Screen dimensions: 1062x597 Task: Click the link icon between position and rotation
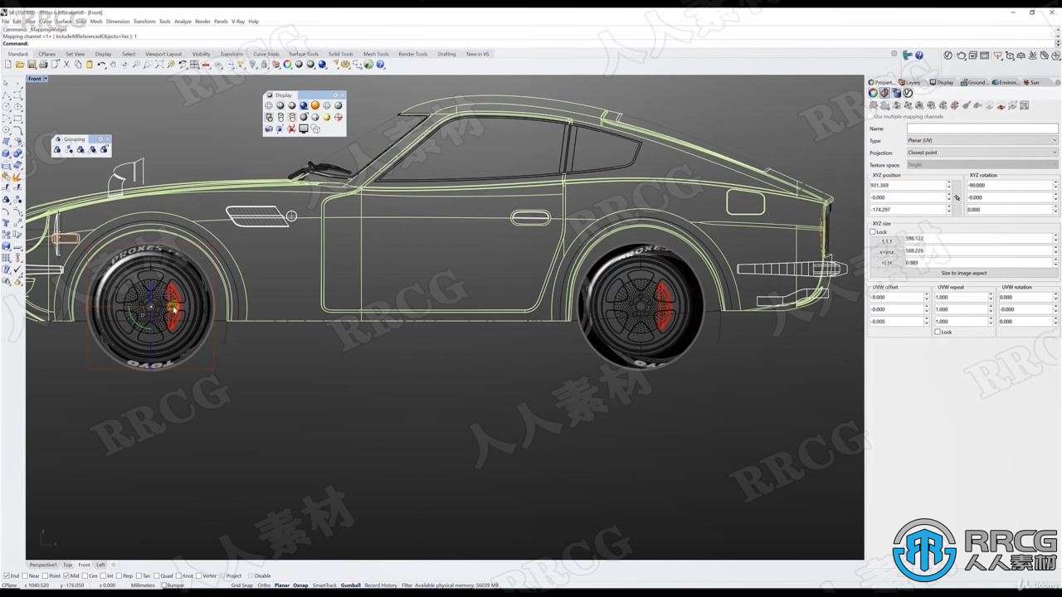957,197
